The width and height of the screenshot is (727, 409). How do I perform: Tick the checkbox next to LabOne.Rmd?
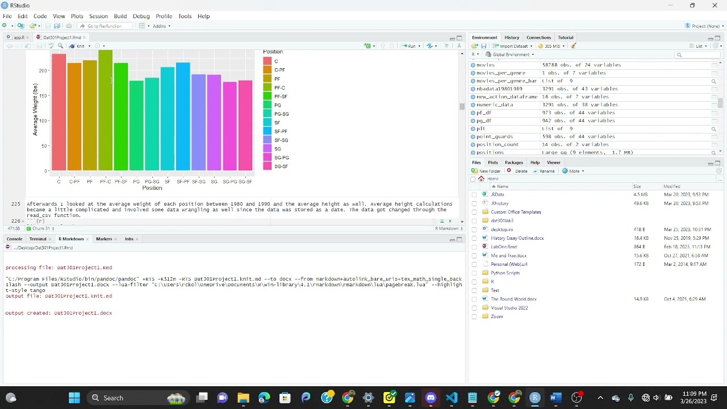coord(474,247)
